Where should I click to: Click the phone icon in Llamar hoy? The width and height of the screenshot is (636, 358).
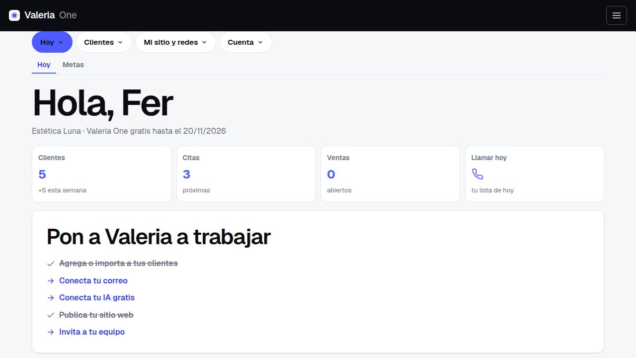click(x=477, y=174)
